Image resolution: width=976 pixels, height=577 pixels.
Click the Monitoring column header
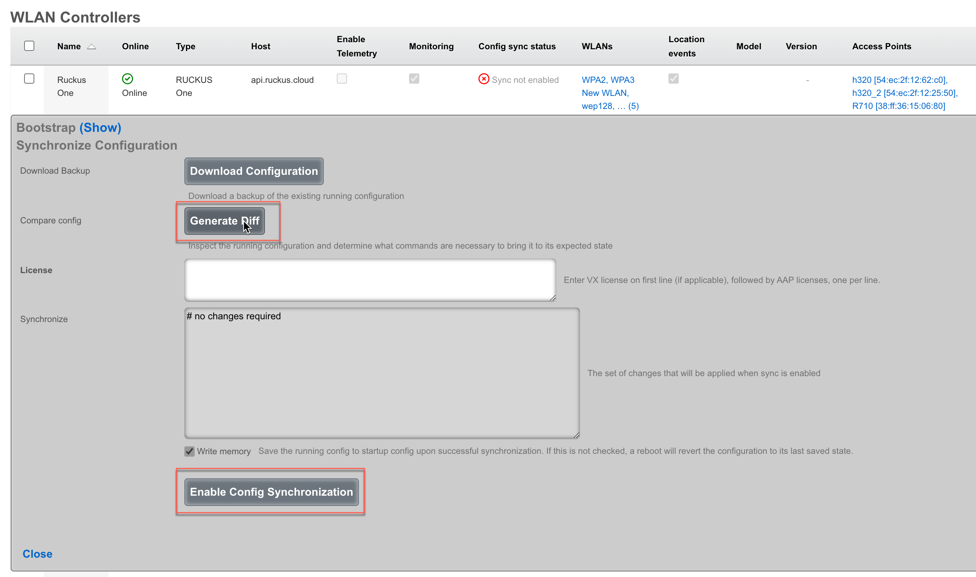click(x=431, y=46)
